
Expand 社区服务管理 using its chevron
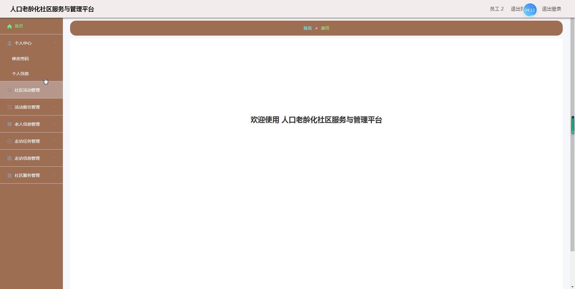point(55,175)
